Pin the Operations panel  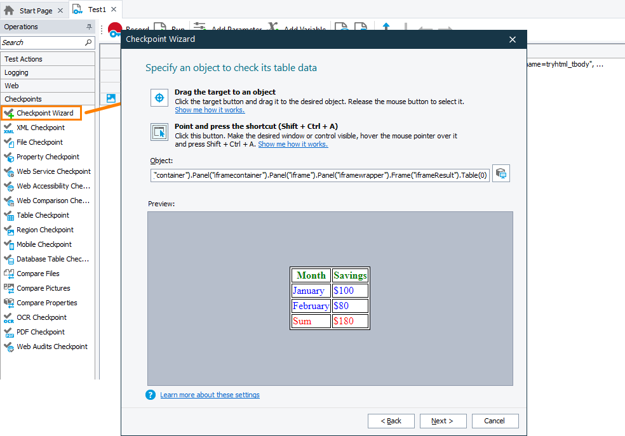89,27
